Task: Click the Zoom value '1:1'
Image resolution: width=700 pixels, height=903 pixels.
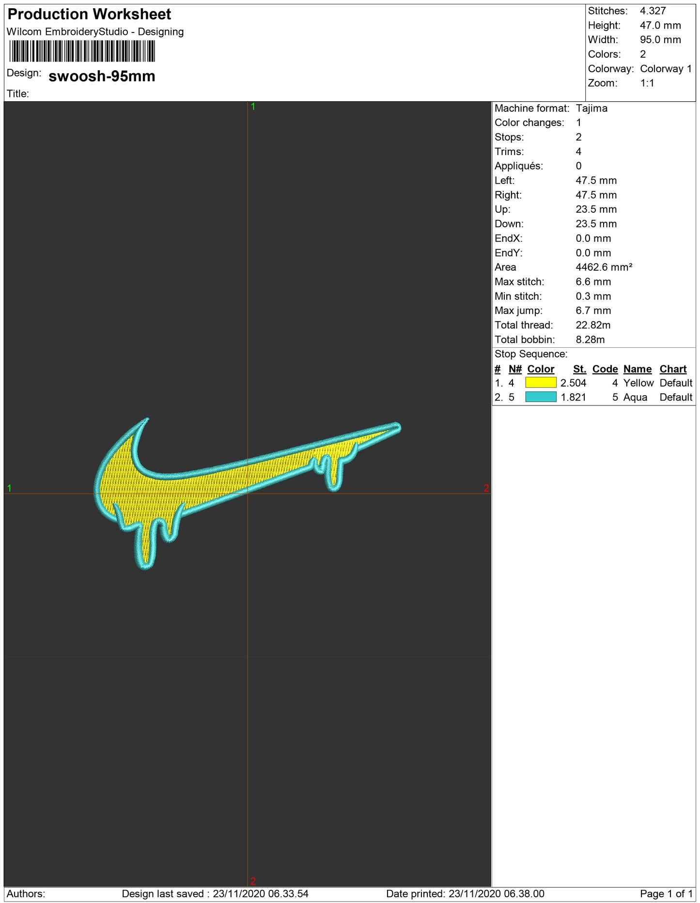Action: click(x=647, y=83)
